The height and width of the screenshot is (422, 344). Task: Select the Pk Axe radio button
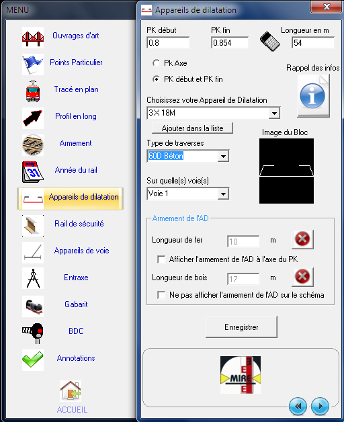pyautogui.click(x=156, y=63)
